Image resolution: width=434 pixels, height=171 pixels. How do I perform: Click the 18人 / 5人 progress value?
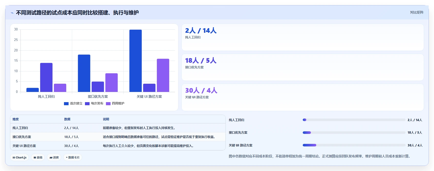(415, 133)
